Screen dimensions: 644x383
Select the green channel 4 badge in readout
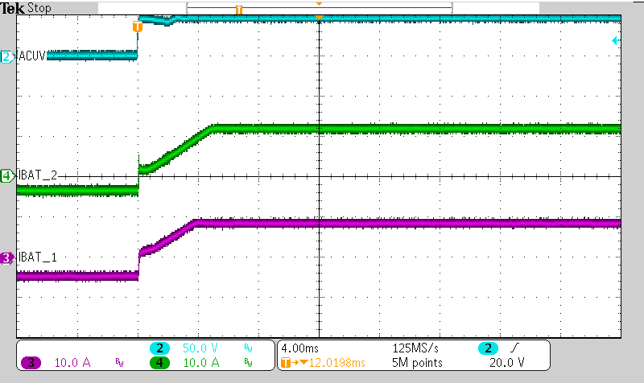pyautogui.click(x=159, y=362)
